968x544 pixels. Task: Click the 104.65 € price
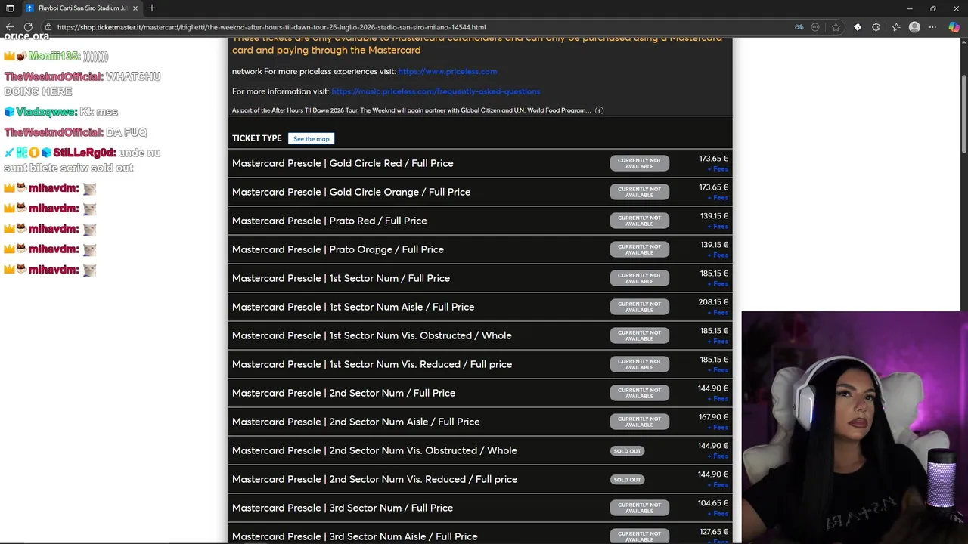point(713,503)
